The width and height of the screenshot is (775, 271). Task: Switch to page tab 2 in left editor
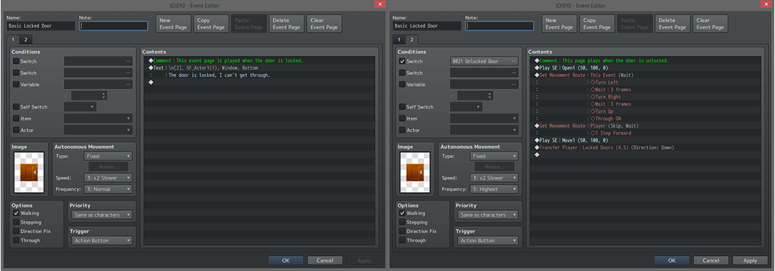pos(25,39)
